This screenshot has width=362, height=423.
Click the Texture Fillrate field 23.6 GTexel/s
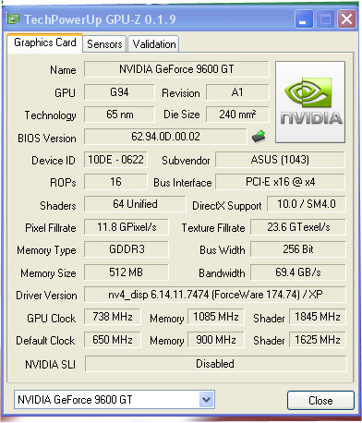tap(298, 227)
